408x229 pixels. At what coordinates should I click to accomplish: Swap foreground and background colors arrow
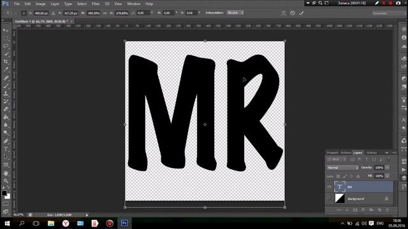pyautogui.click(x=8, y=188)
